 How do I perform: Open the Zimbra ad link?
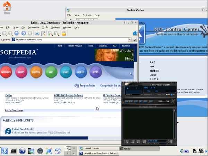pyautogui.click(x=9, y=95)
